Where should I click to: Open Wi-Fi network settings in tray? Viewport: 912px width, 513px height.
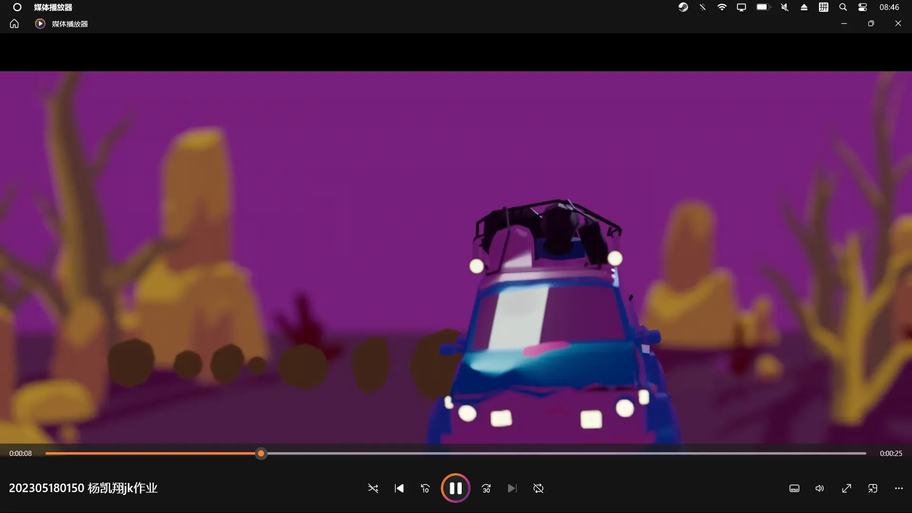point(722,7)
